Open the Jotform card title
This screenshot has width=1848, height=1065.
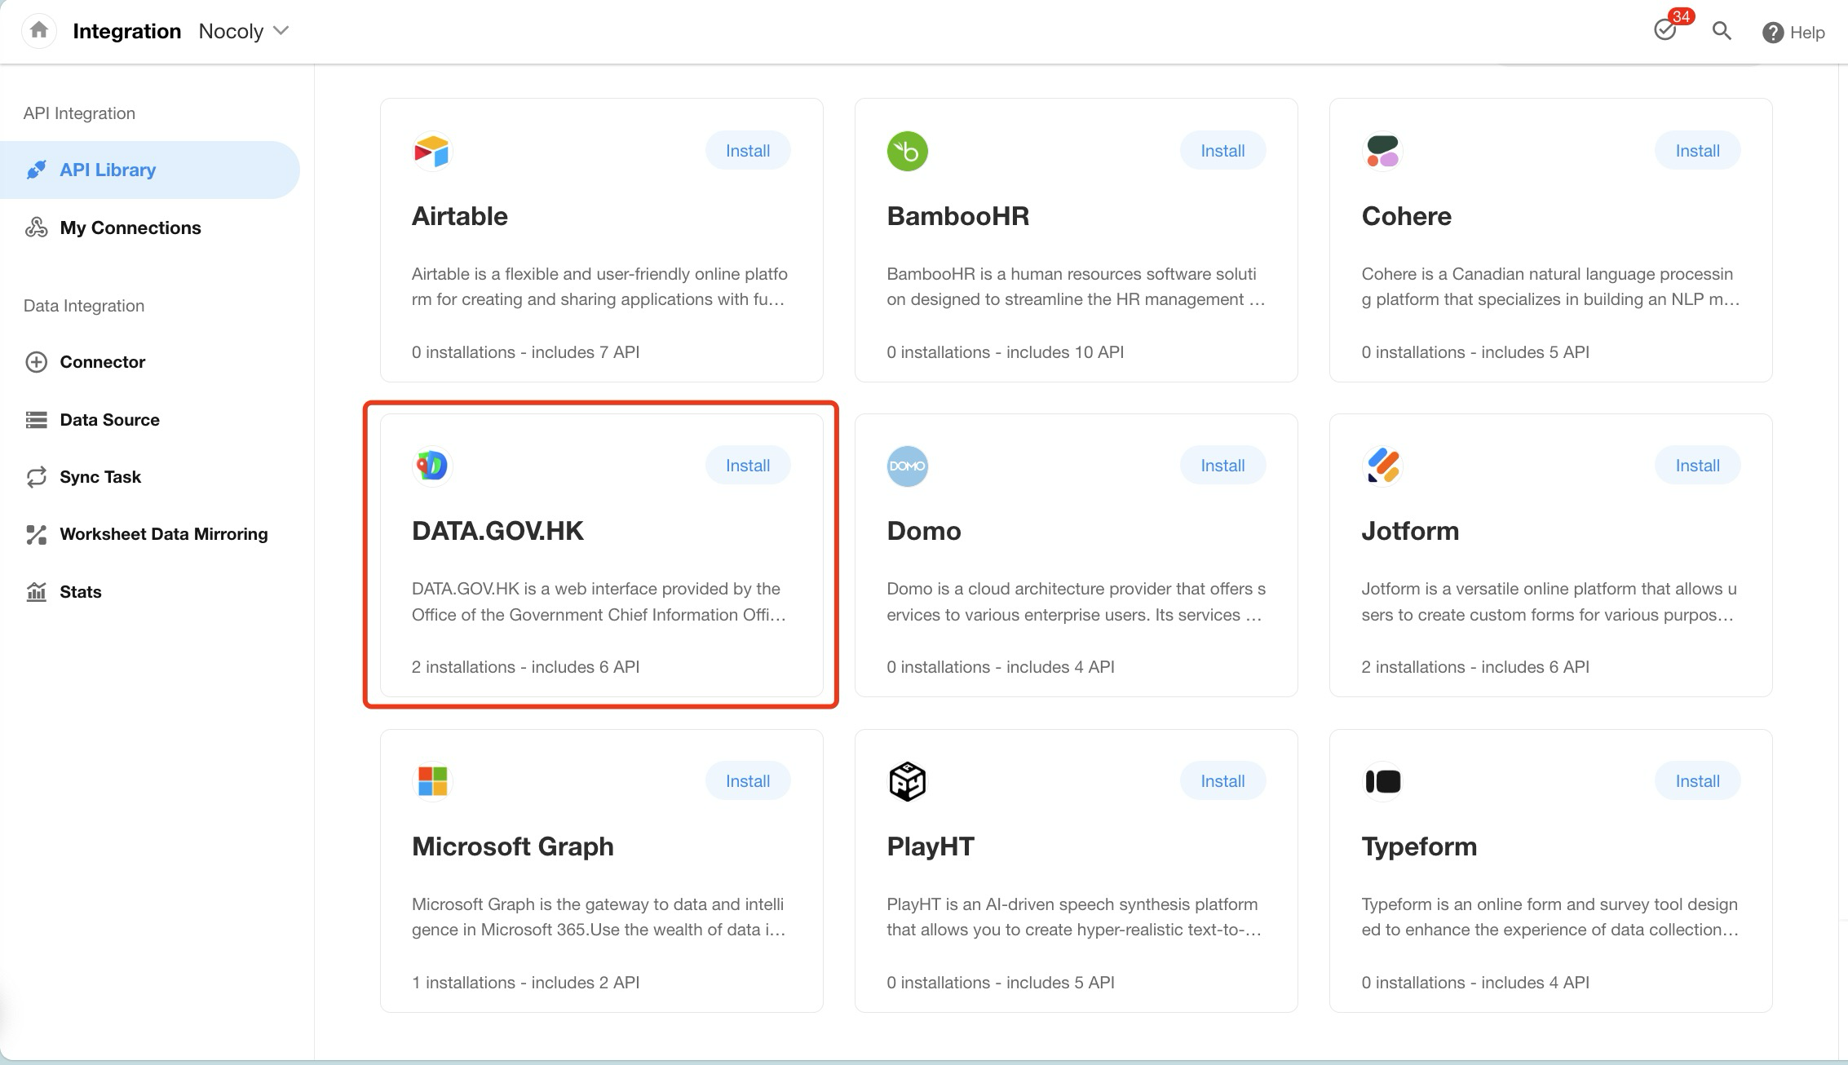coord(1410,531)
